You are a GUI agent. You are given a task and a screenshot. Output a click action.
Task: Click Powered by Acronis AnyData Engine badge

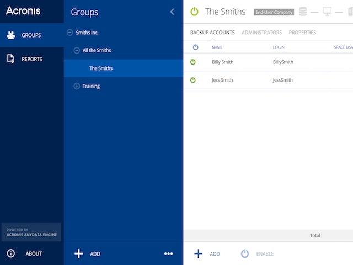[31, 232]
